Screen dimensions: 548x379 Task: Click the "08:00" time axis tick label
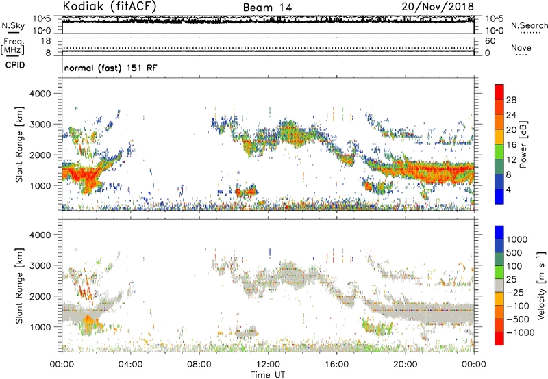coord(199,365)
